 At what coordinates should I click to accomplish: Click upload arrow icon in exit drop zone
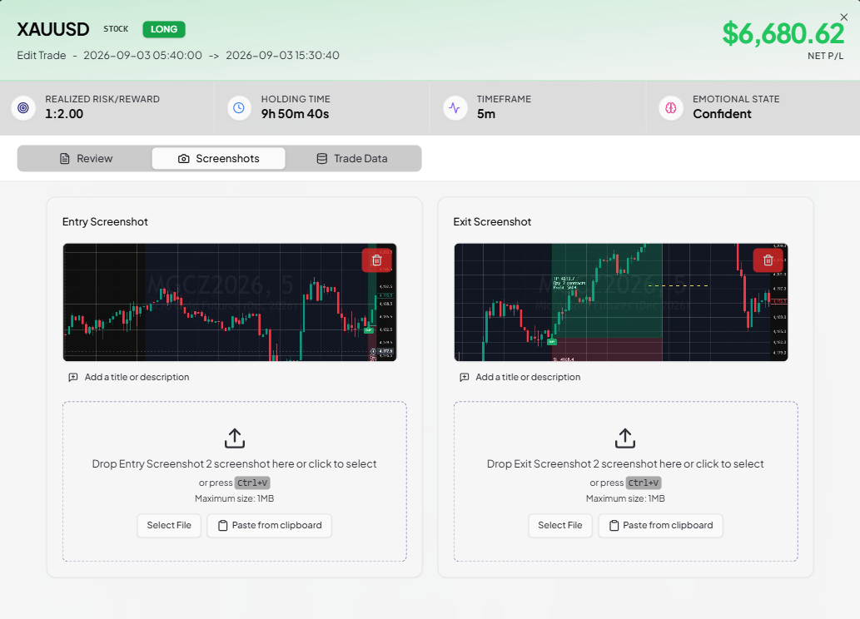coord(625,438)
